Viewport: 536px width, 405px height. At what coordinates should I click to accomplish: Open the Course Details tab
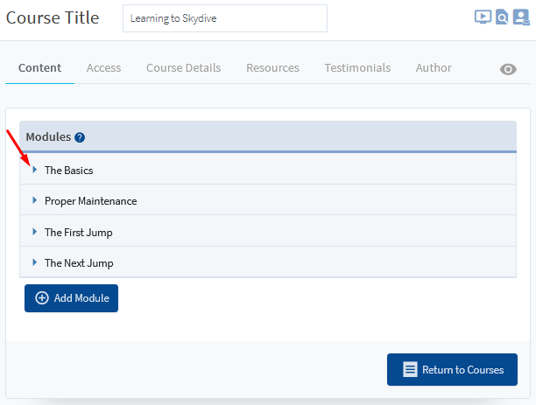(184, 67)
